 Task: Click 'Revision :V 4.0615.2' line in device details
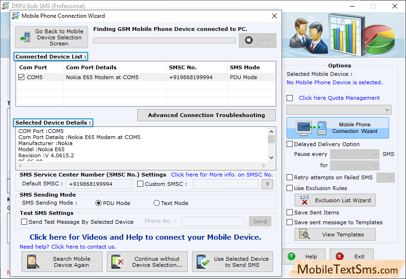pyautogui.click(x=46, y=155)
